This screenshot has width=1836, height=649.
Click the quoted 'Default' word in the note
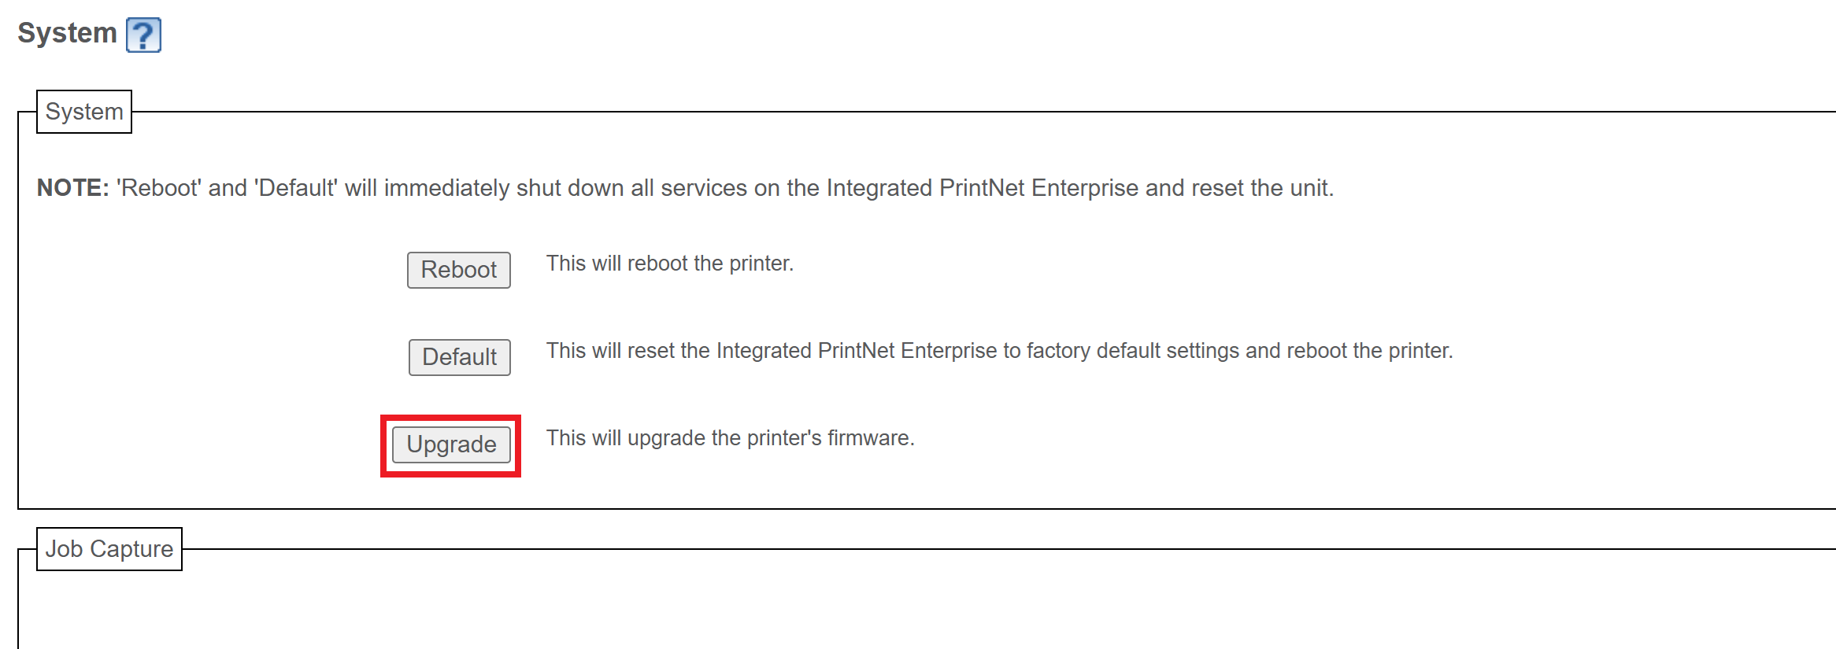click(296, 188)
